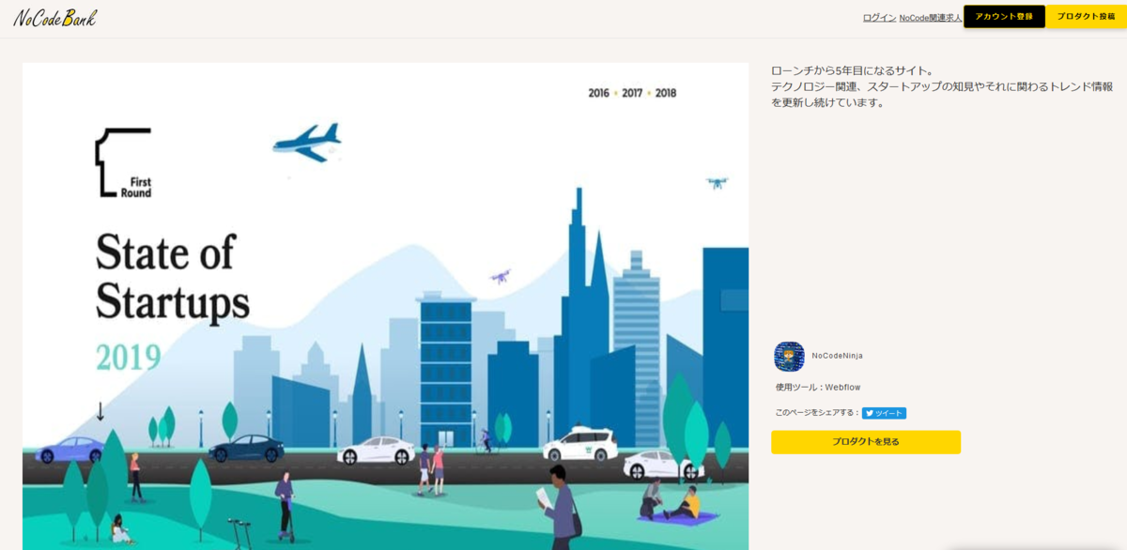The image size is (1127, 550).
Task: Click the teal 2019 text
Action: [129, 357]
